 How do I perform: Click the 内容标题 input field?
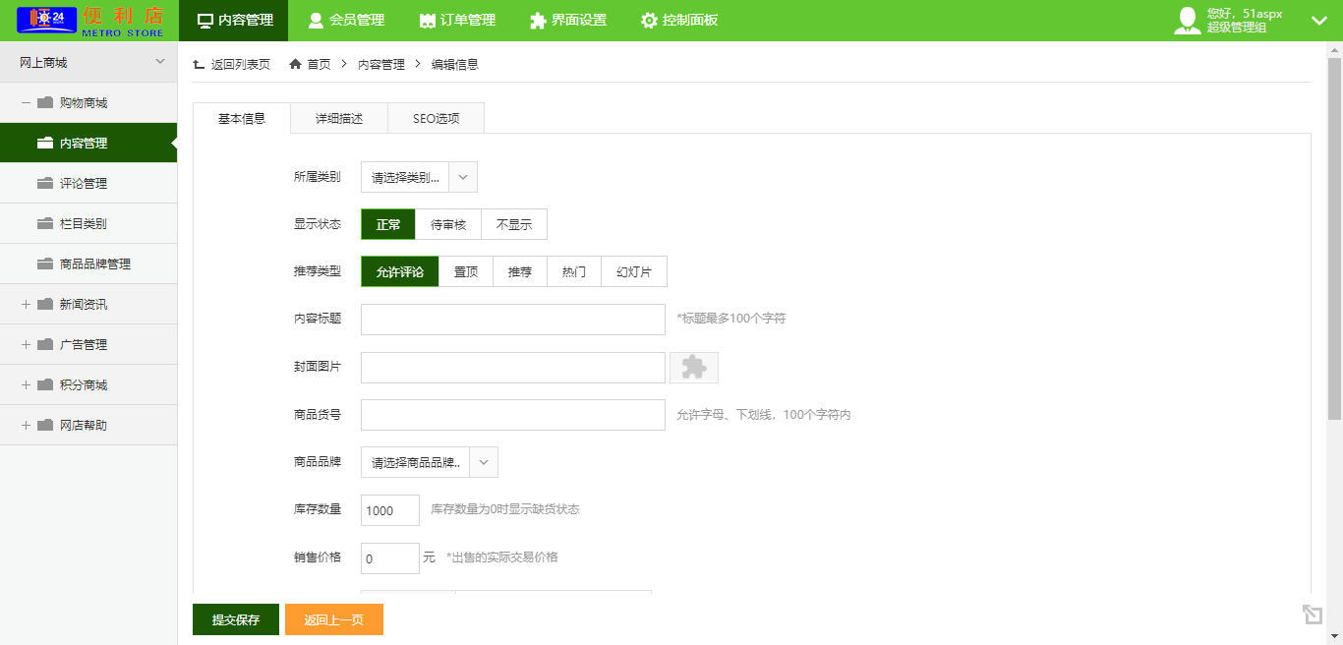click(513, 320)
